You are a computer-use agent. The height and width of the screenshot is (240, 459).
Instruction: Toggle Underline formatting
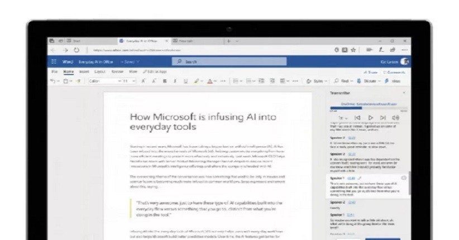click(185, 81)
